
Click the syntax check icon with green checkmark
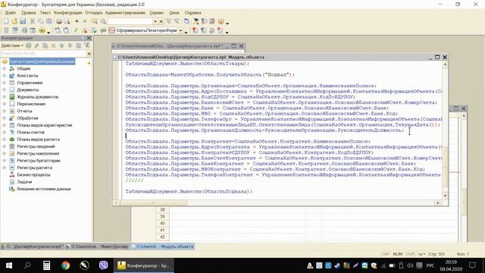point(94,30)
